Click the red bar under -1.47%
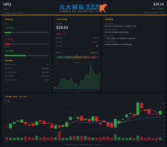 pyautogui.click(x=7, y=44)
